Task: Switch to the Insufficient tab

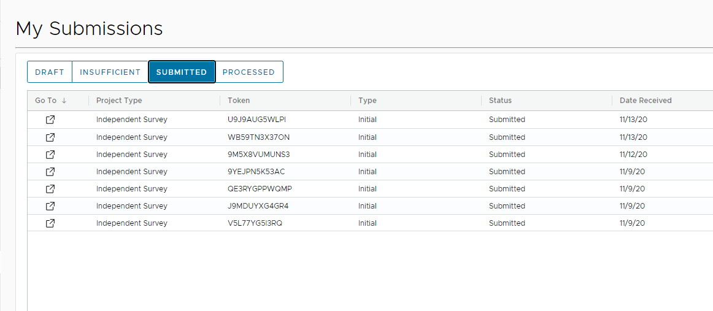Action: click(x=110, y=72)
